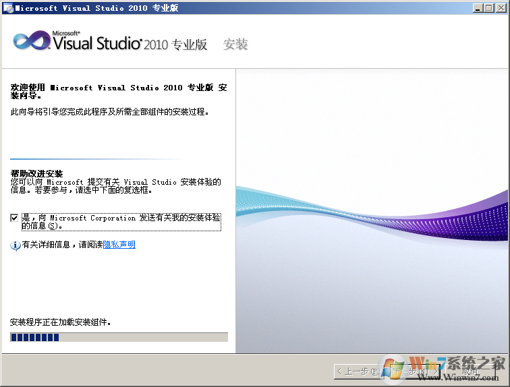Click the checkbox label 是，向 Microsoft Corporation
This screenshot has height=387, width=510.
tap(121, 222)
